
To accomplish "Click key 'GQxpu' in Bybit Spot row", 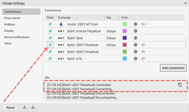I will (x=111, y=38).
